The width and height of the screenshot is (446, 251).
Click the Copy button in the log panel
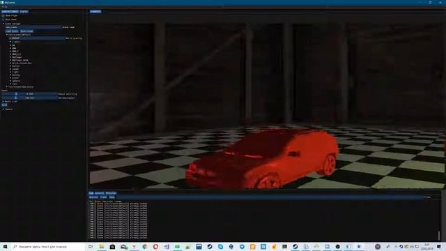[111, 197]
